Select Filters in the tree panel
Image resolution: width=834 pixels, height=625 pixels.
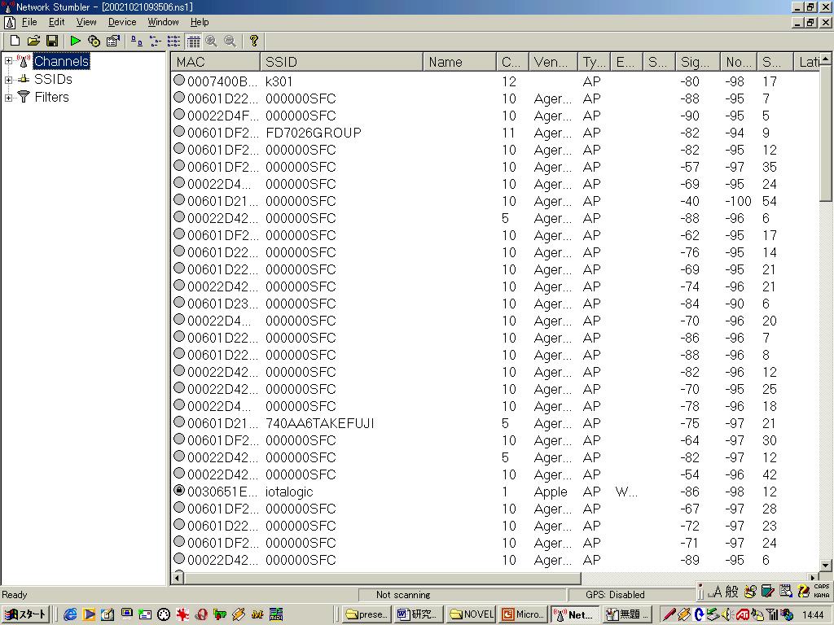(x=51, y=98)
